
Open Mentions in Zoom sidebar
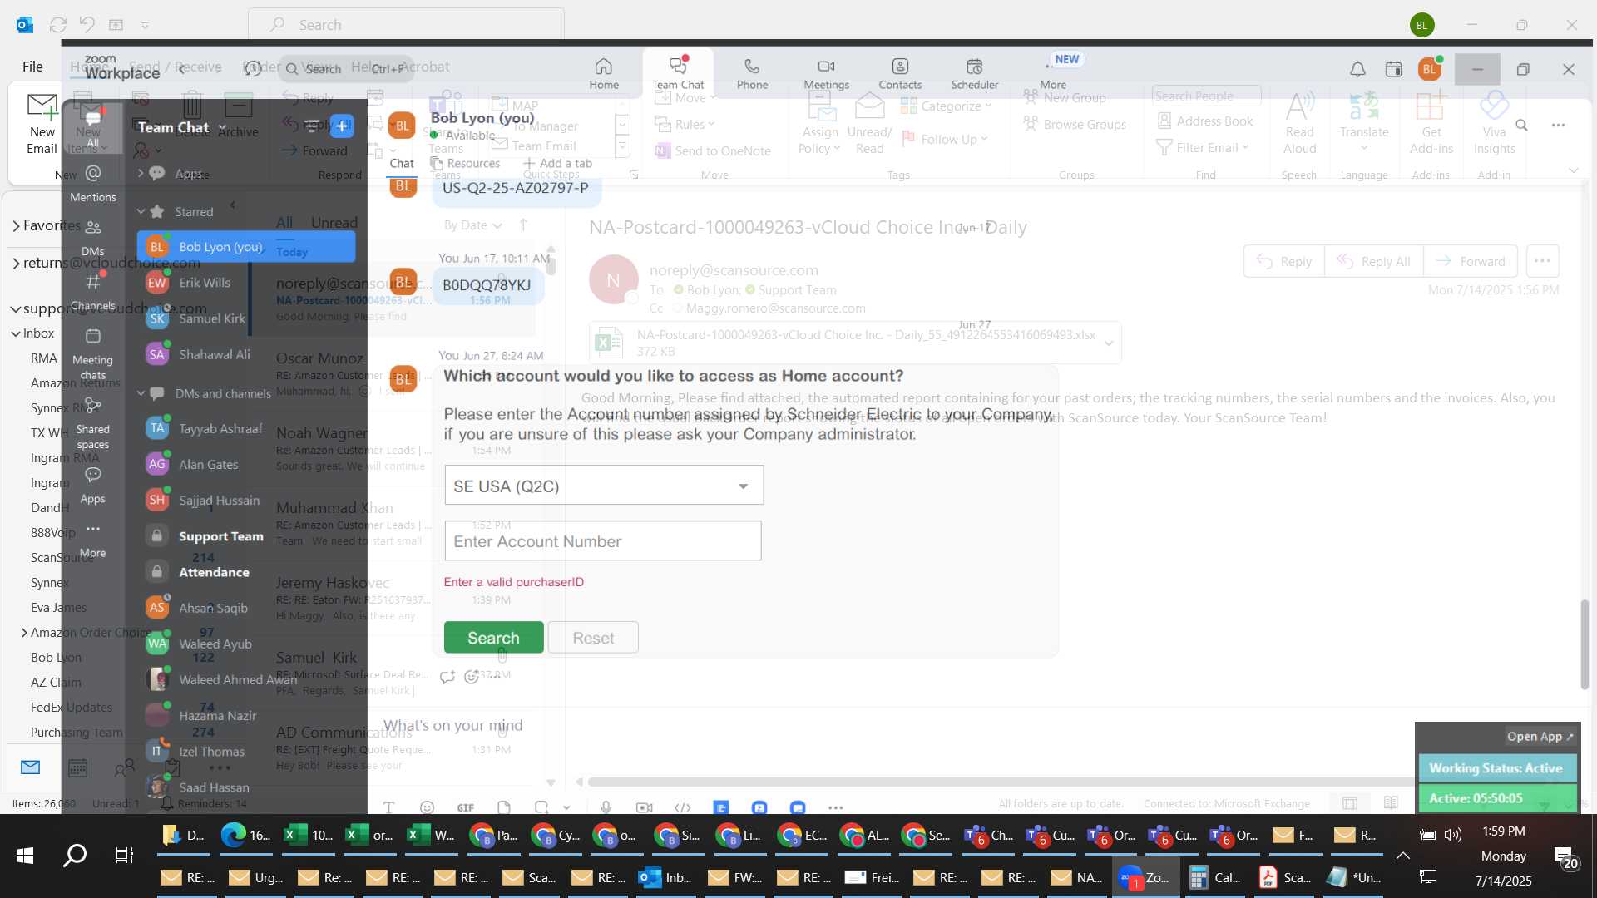point(93,183)
